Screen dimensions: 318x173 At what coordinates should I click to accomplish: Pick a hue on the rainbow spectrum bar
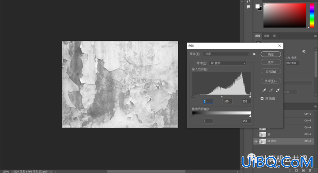click(x=312, y=15)
